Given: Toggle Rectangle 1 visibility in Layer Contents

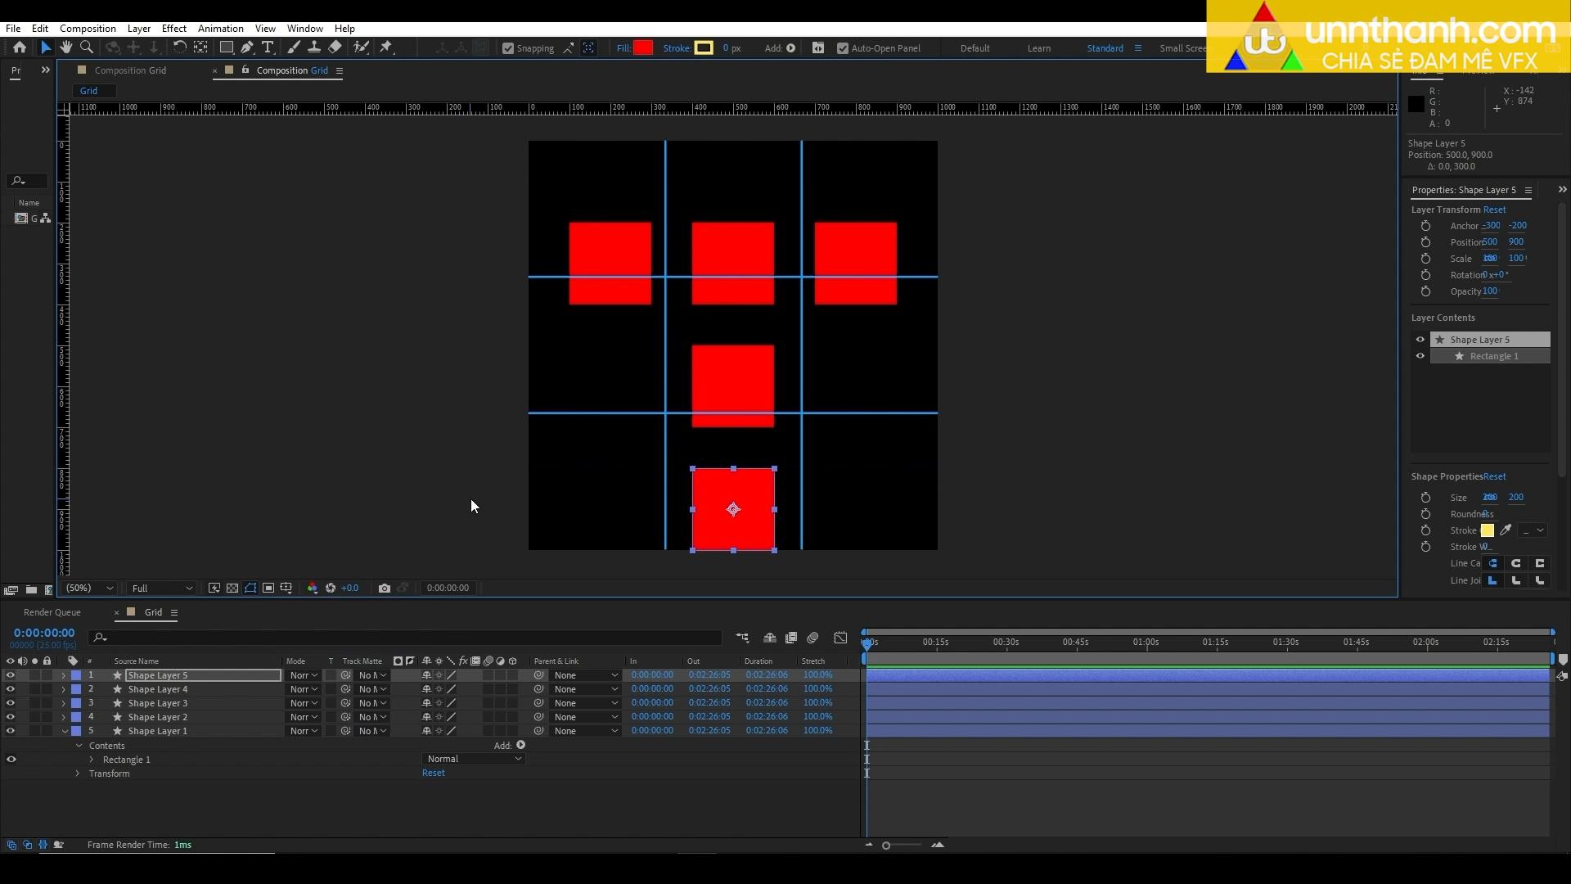Looking at the screenshot, I should pos(1420,356).
